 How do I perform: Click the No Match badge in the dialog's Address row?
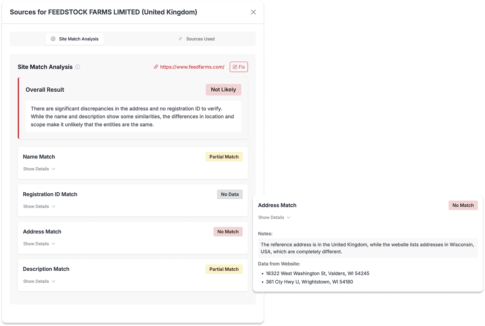coord(228,231)
